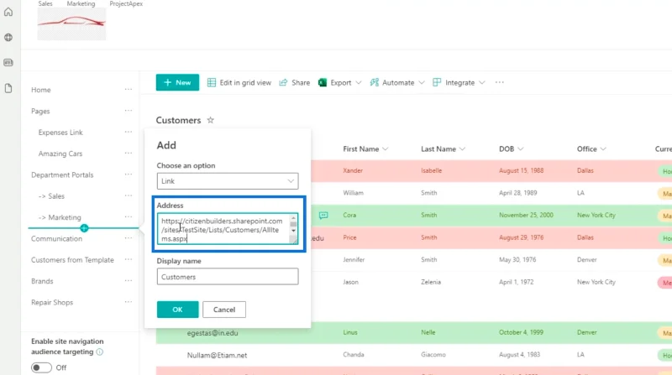Open the My sites globe icon
The width and height of the screenshot is (672, 375).
pyautogui.click(x=8, y=37)
